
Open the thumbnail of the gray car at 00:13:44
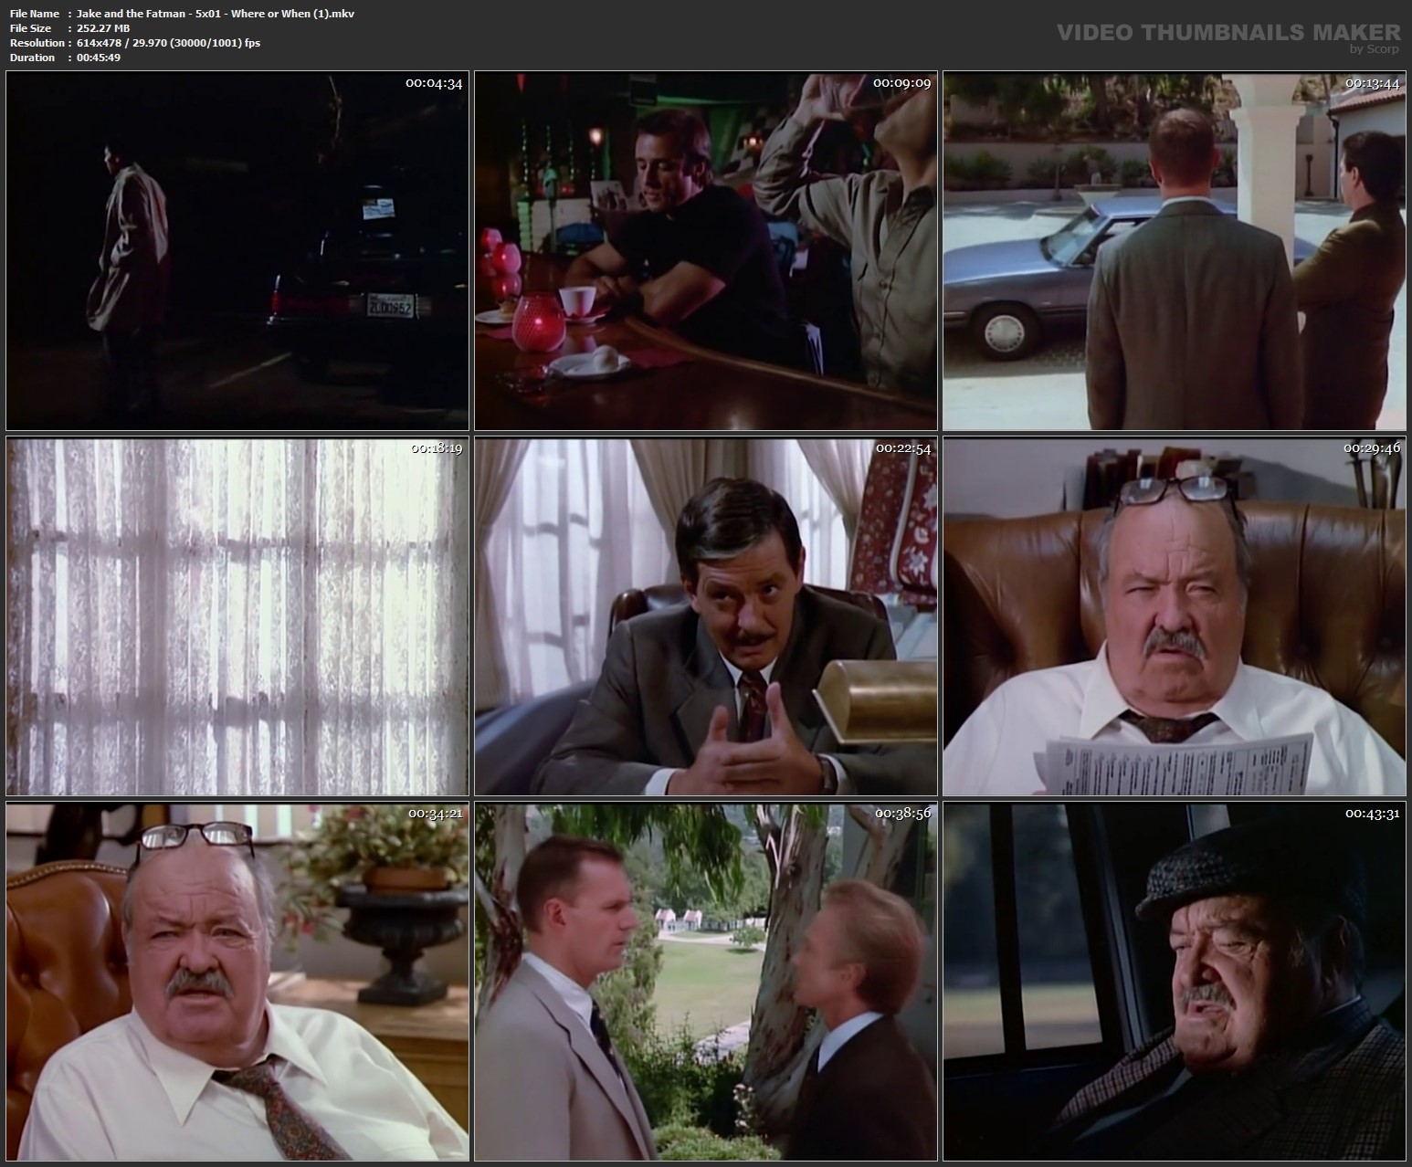[x=1175, y=251]
